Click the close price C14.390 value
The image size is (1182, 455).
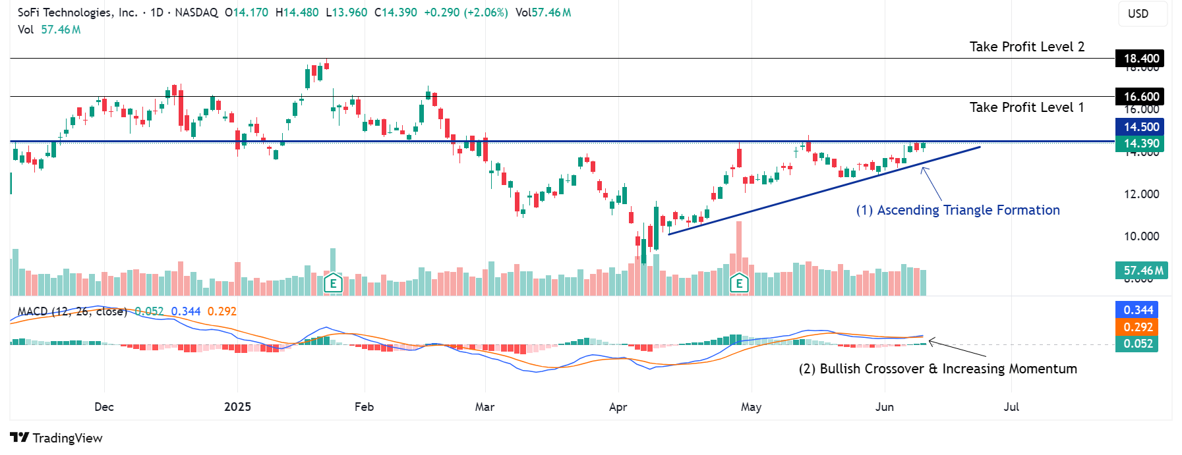(x=396, y=13)
